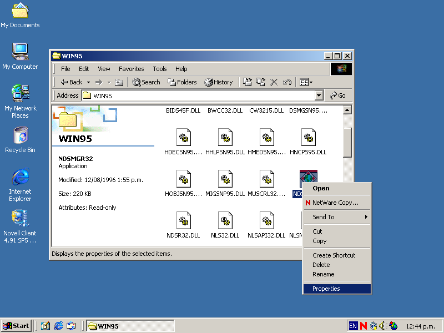
Task: Expand the Back history dropdown arrow
Action: [x=88, y=82]
